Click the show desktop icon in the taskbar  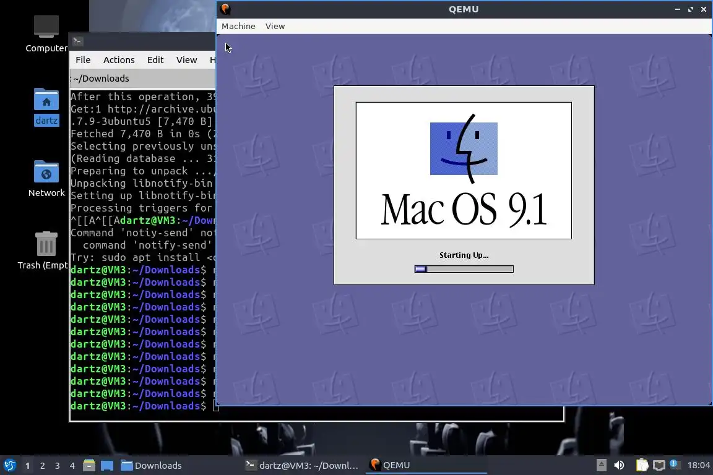pyautogui.click(x=107, y=466)
